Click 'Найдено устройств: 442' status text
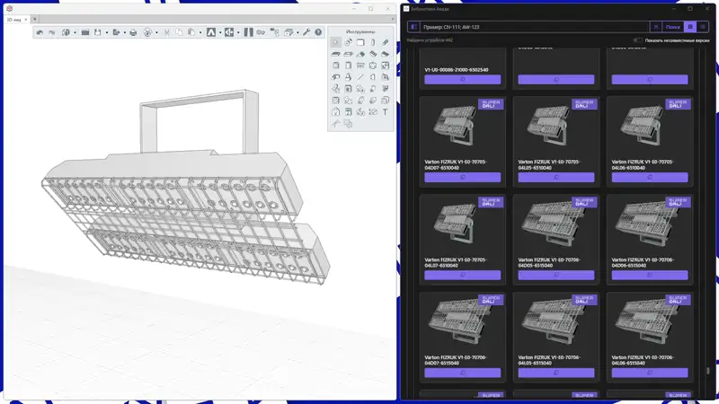 [430, 40]
